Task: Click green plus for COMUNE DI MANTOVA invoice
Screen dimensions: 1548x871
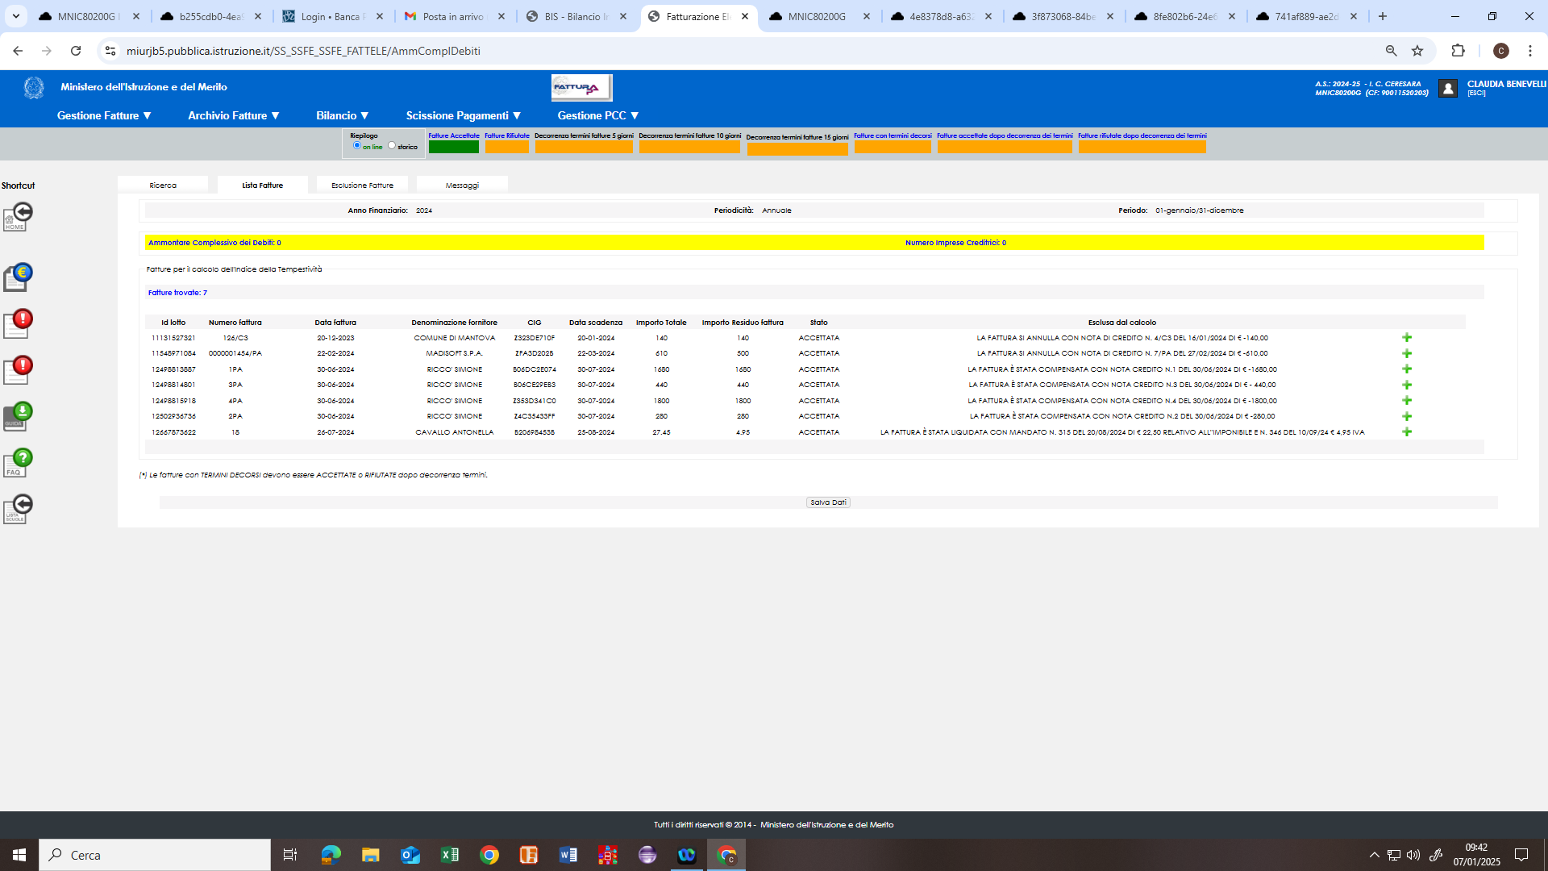Action: click(1407, 338)
